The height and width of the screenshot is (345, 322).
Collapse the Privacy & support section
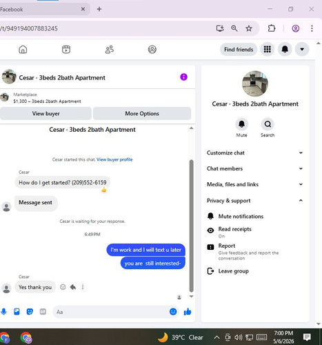tap(254, 201)
